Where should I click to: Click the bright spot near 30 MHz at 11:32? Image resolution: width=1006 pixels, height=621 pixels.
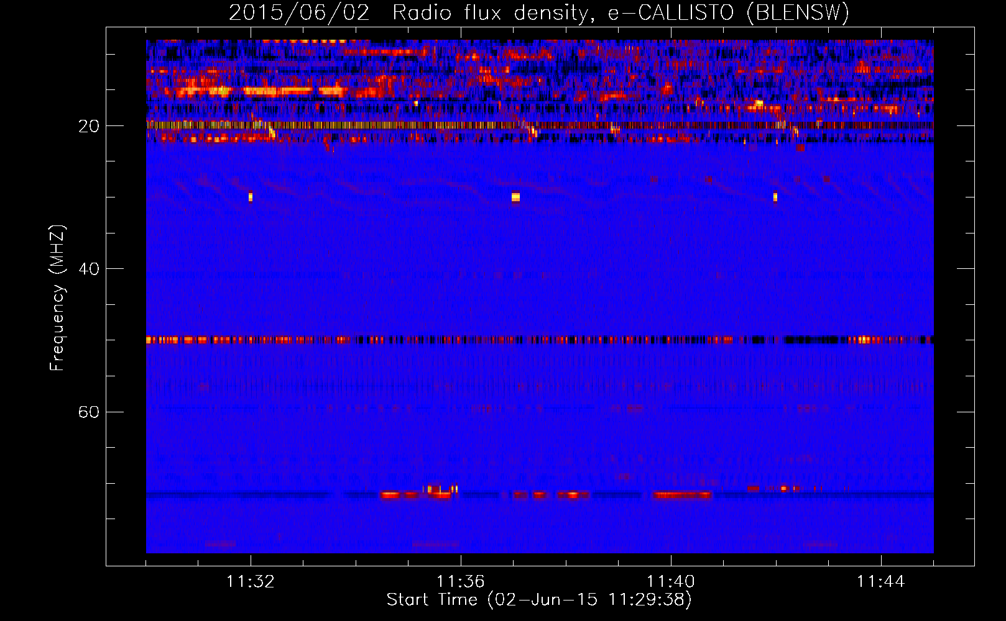pos(251,197)
